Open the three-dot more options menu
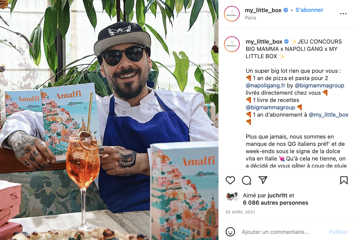 pyautogui.click(x=343, y=14)
